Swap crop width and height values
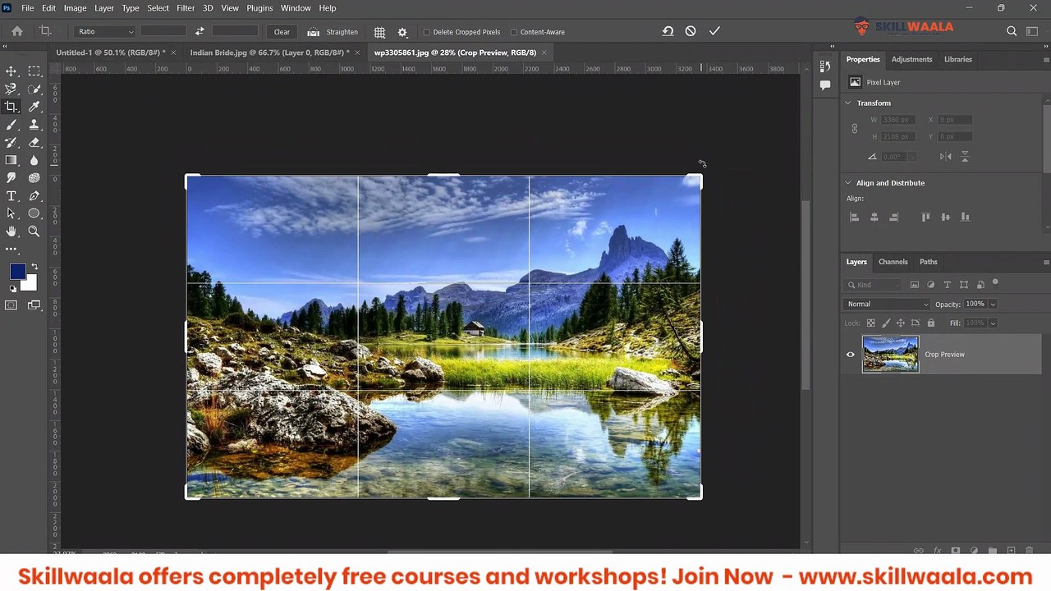 pyautogui.click(x=200, y=31)
